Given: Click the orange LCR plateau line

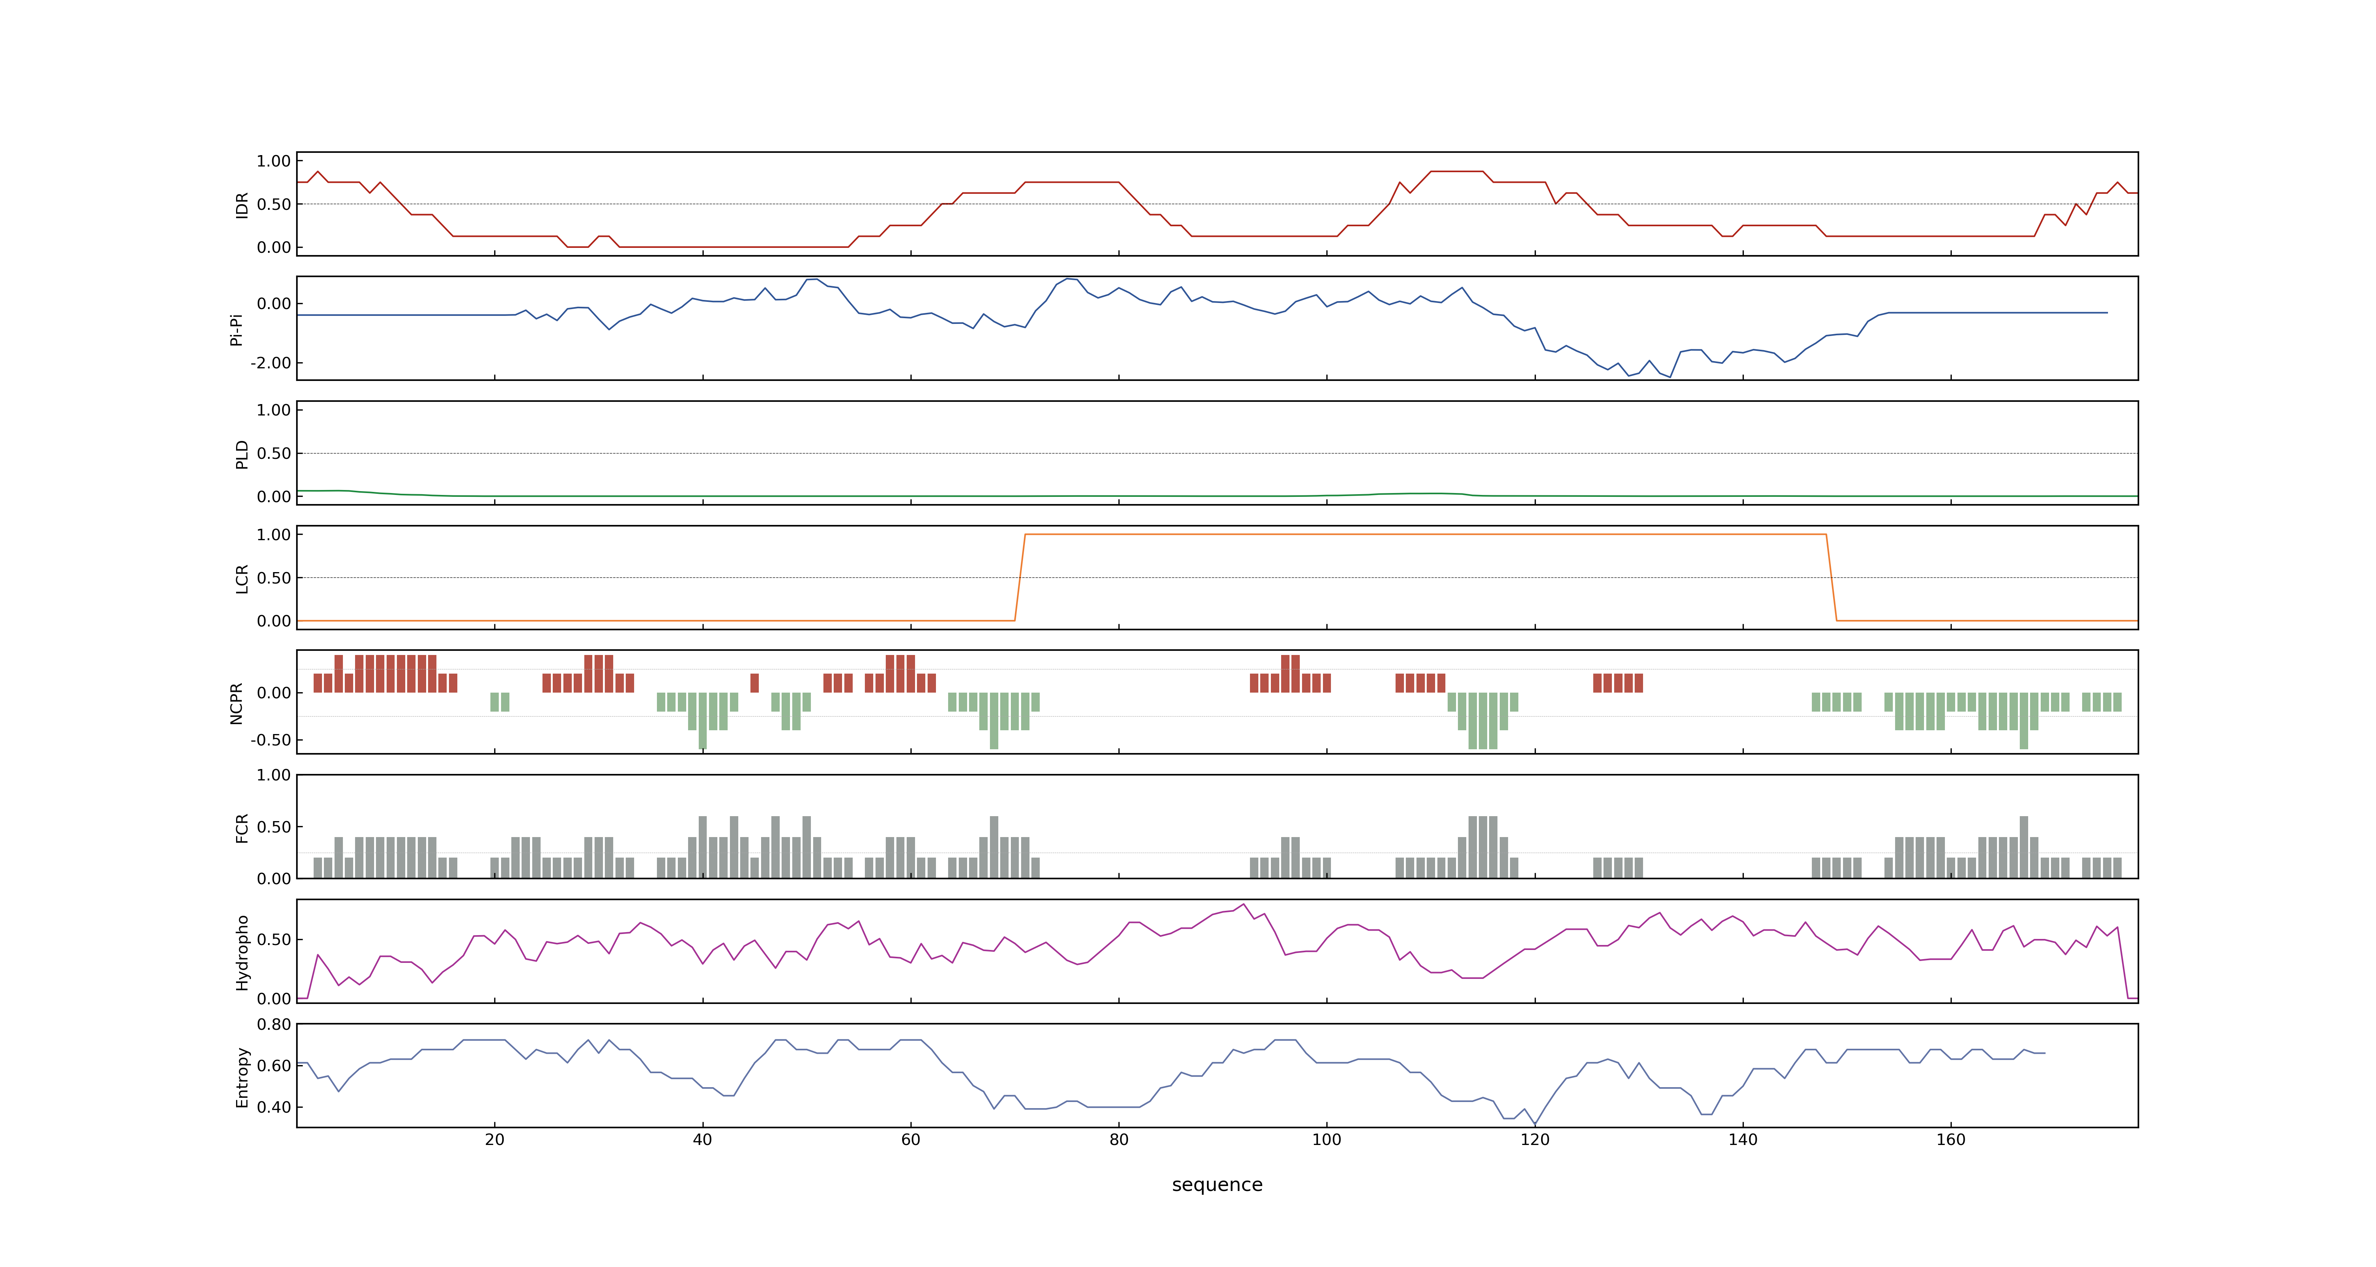Looking at the screenshot, I should pos(1425,534).
